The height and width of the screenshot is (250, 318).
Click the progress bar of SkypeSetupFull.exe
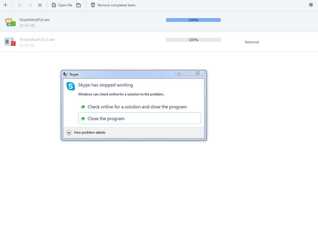pos(193,20)
